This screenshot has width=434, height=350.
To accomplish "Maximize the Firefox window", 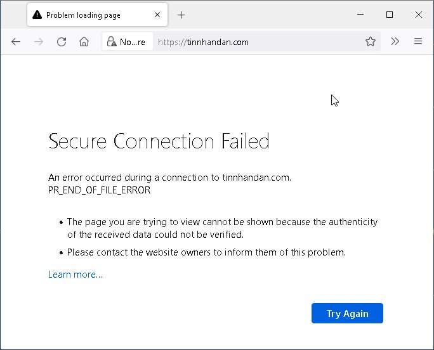I will pyautogui.click(x=390, y=15).
